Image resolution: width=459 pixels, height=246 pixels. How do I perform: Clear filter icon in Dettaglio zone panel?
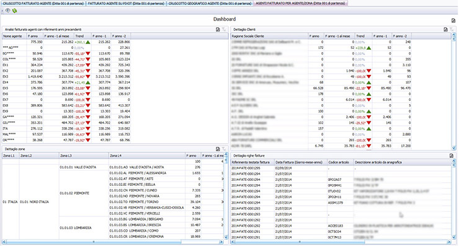(x=224, y=149)
